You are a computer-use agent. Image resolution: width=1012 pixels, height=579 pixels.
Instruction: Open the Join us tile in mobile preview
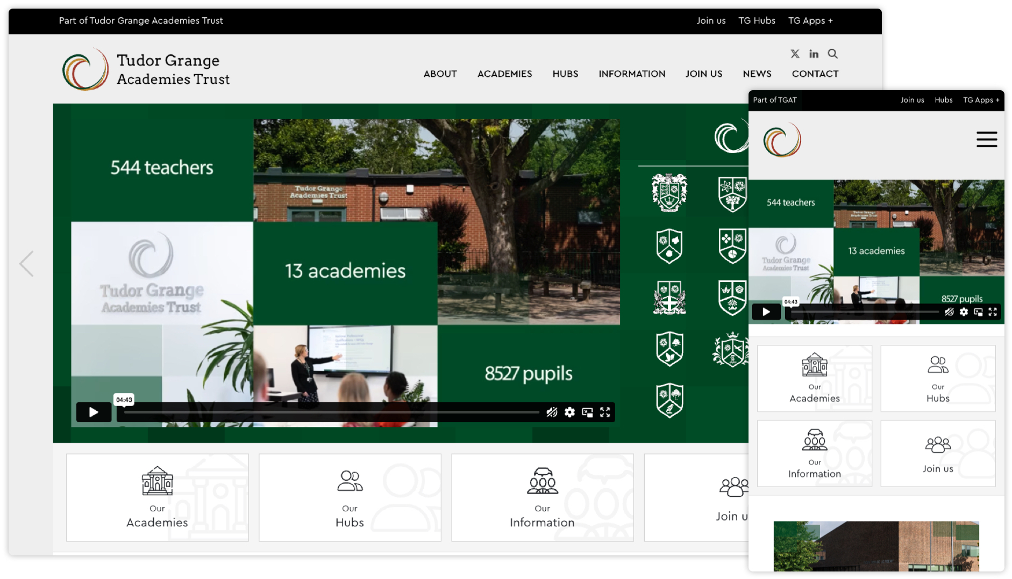point(938,453)
